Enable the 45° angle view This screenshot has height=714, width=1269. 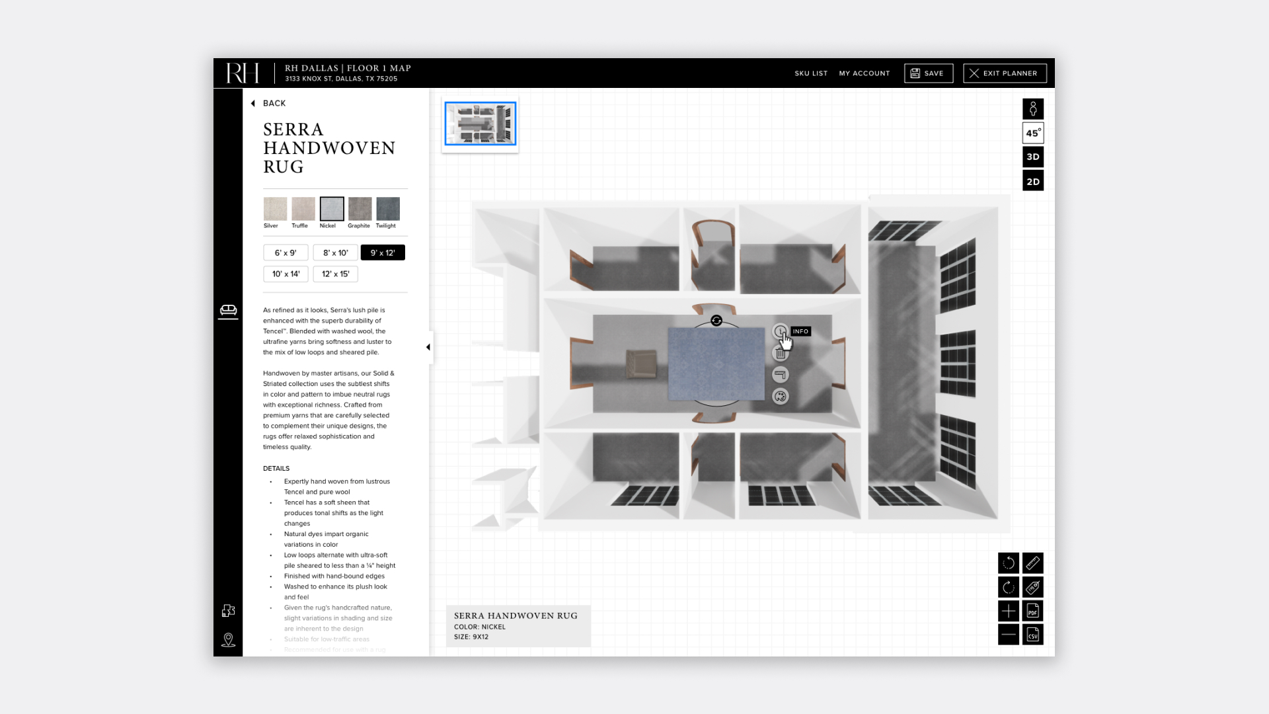pos(1033,133)
